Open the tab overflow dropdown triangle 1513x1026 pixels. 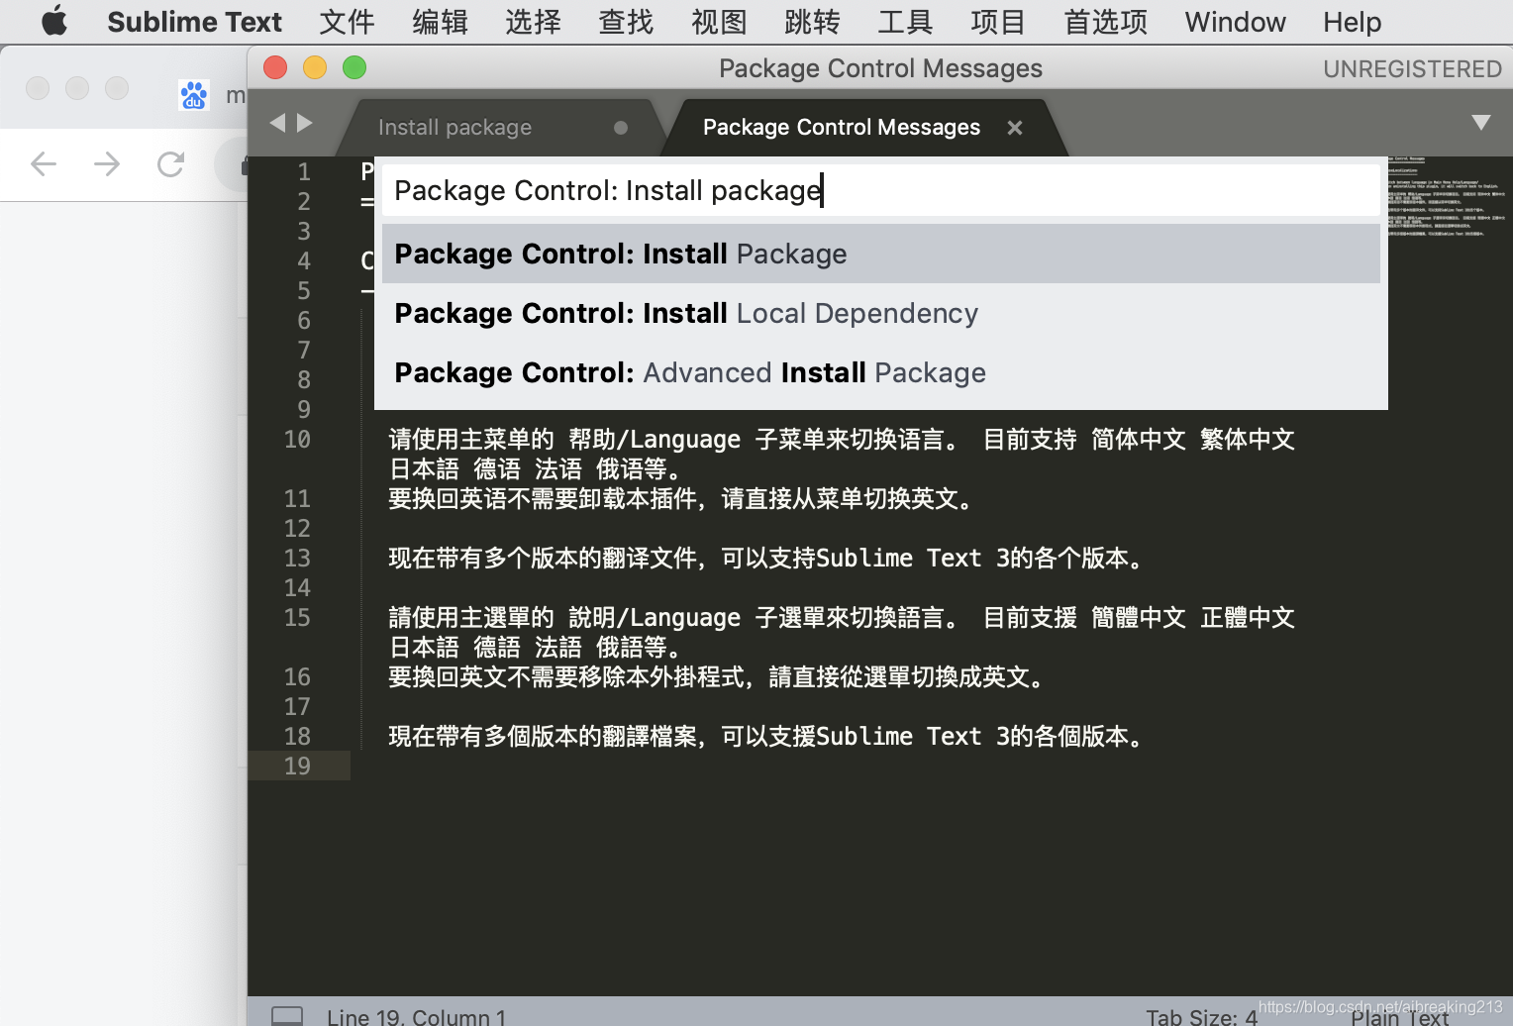point(1482,122)
